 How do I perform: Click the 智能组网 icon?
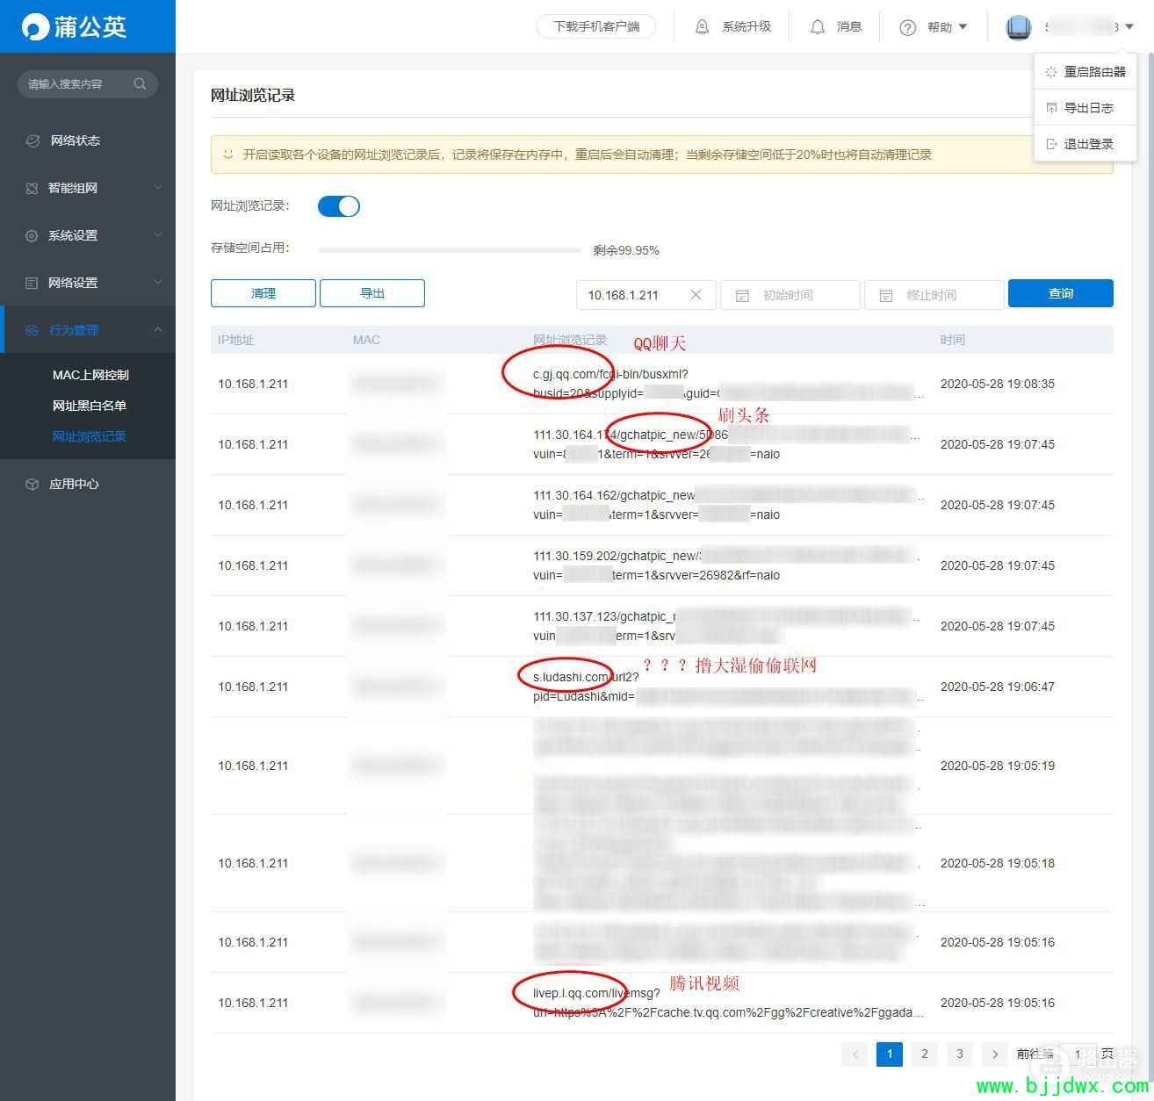(x=32, y=188)
